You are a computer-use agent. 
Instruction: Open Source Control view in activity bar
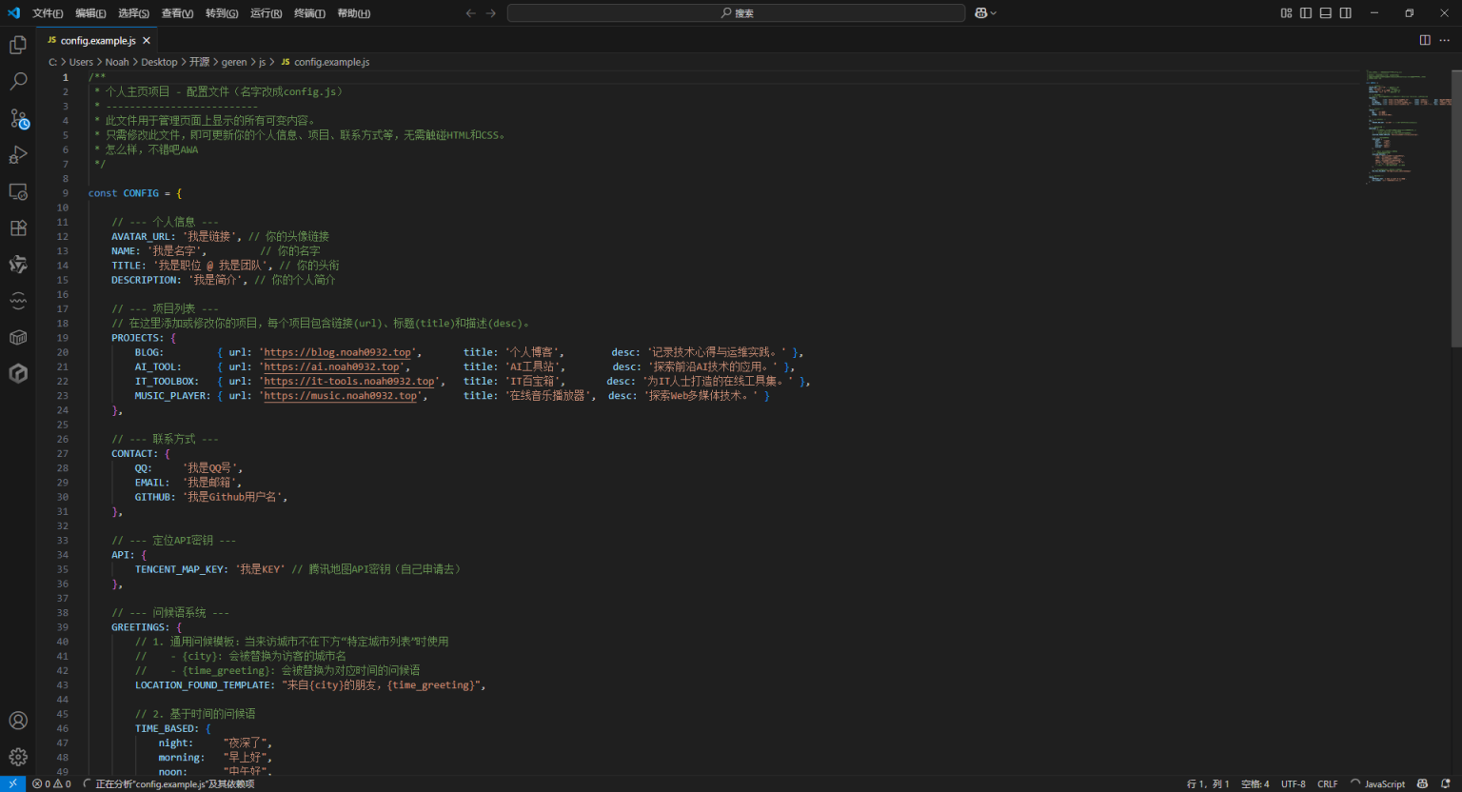[18, 119]
